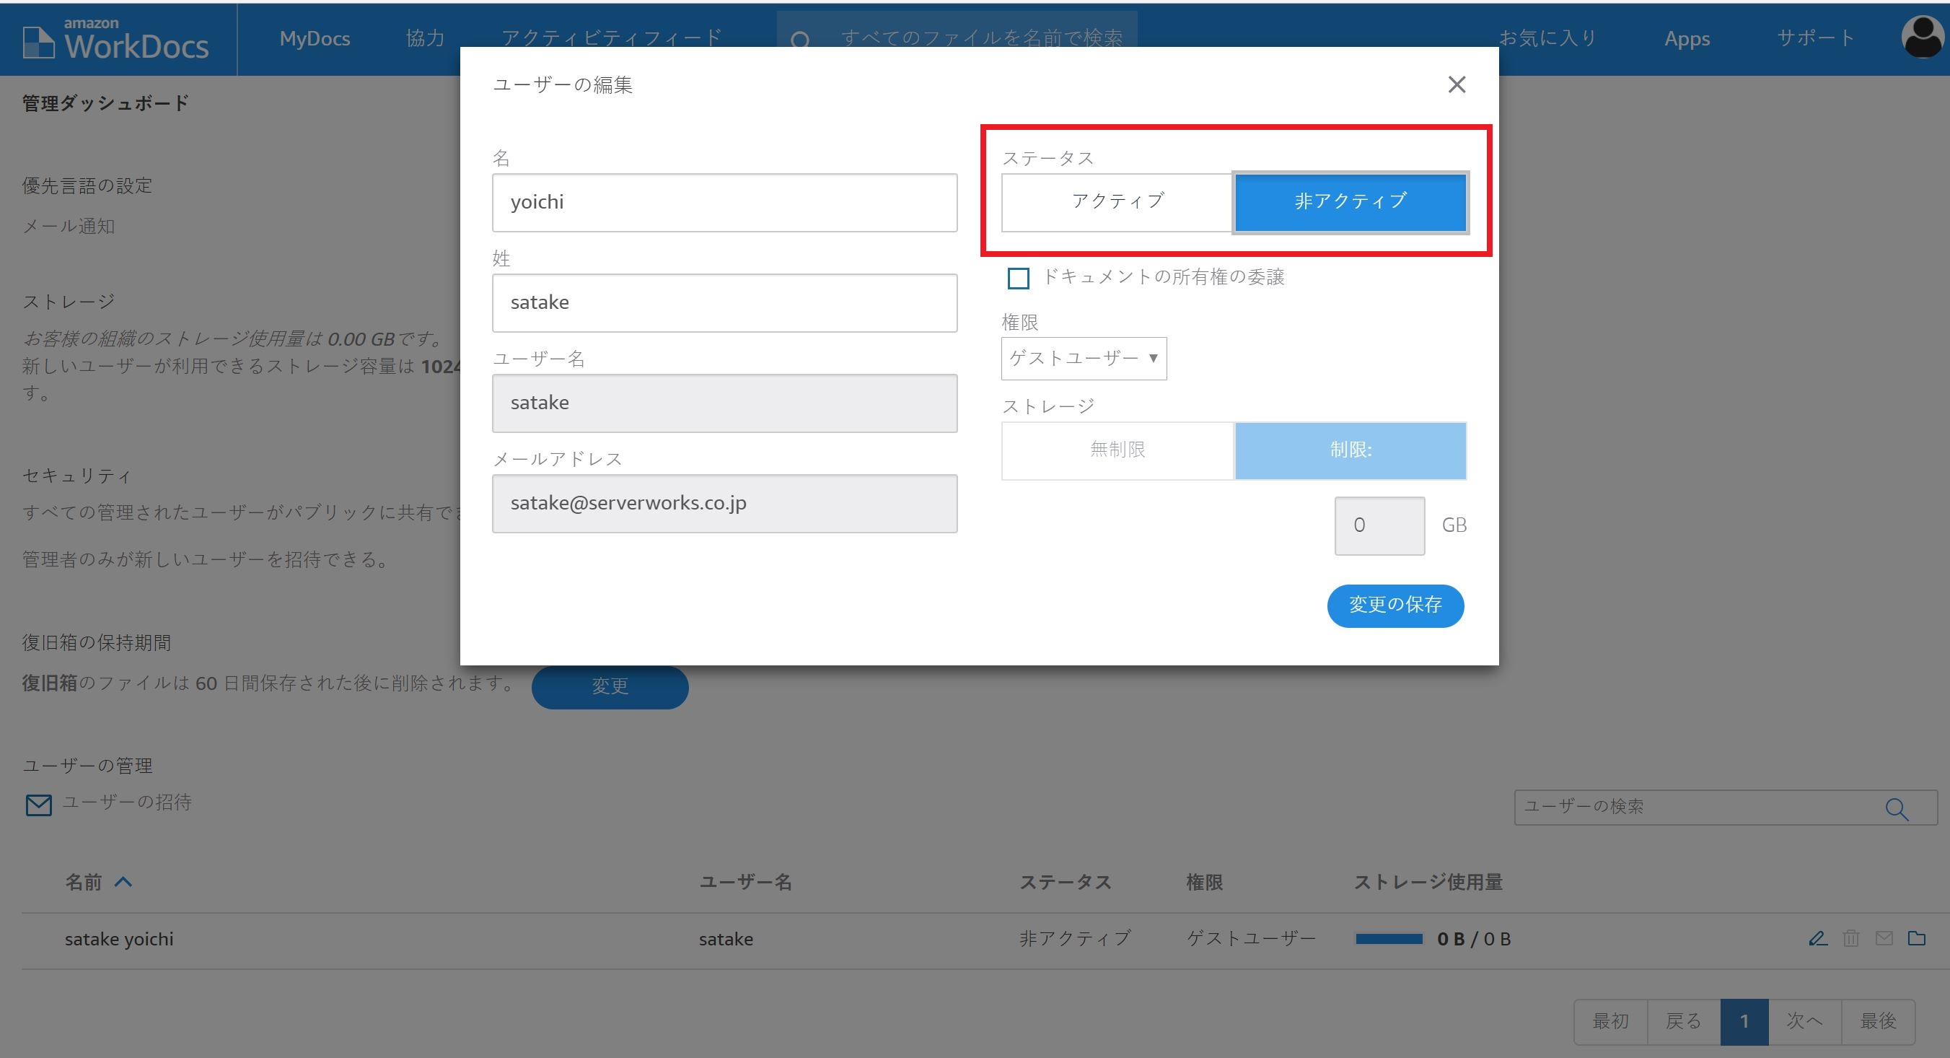Click the edit pencil icon for satake yoichi
Image resolution: width=1950 pixels, height=1058 pixels.
[1817, 938]
